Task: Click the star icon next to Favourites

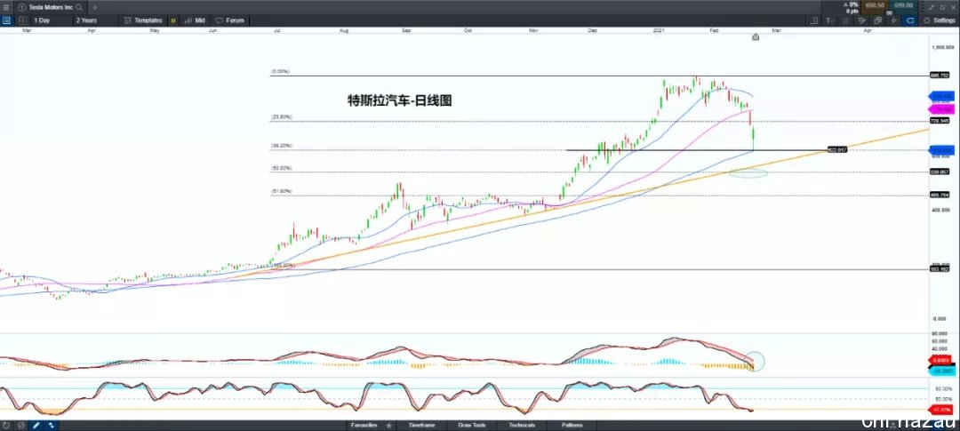Action: point(388,425)
